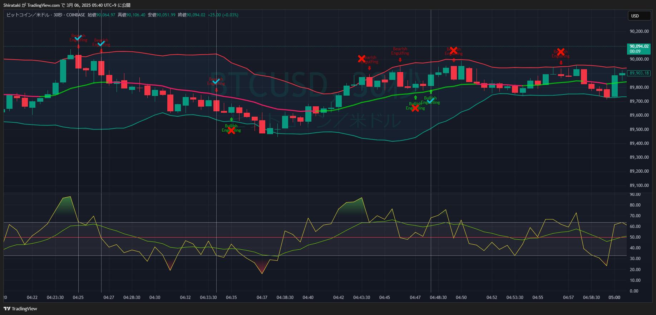Image resolution: width=656 pixels, height=315 pixels.
Task: Click the 04:47 time axis label
Action: pyautogui.click(x=415, y=298)
